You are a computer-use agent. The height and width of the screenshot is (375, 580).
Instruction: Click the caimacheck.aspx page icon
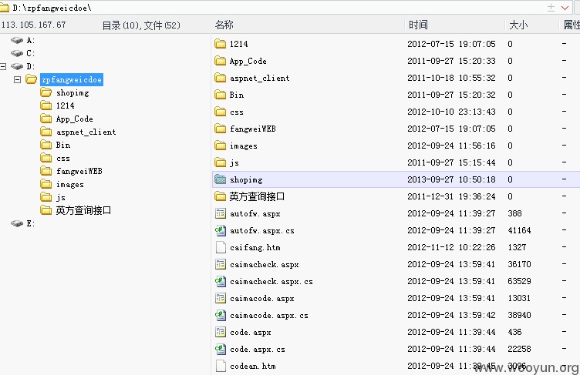(221, 265)
